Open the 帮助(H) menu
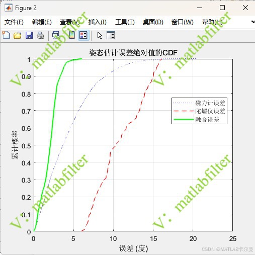255x255 pixels. (212, 22)
